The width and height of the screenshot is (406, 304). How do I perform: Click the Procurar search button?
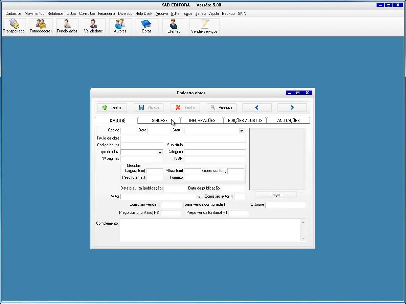pos(222,108)
